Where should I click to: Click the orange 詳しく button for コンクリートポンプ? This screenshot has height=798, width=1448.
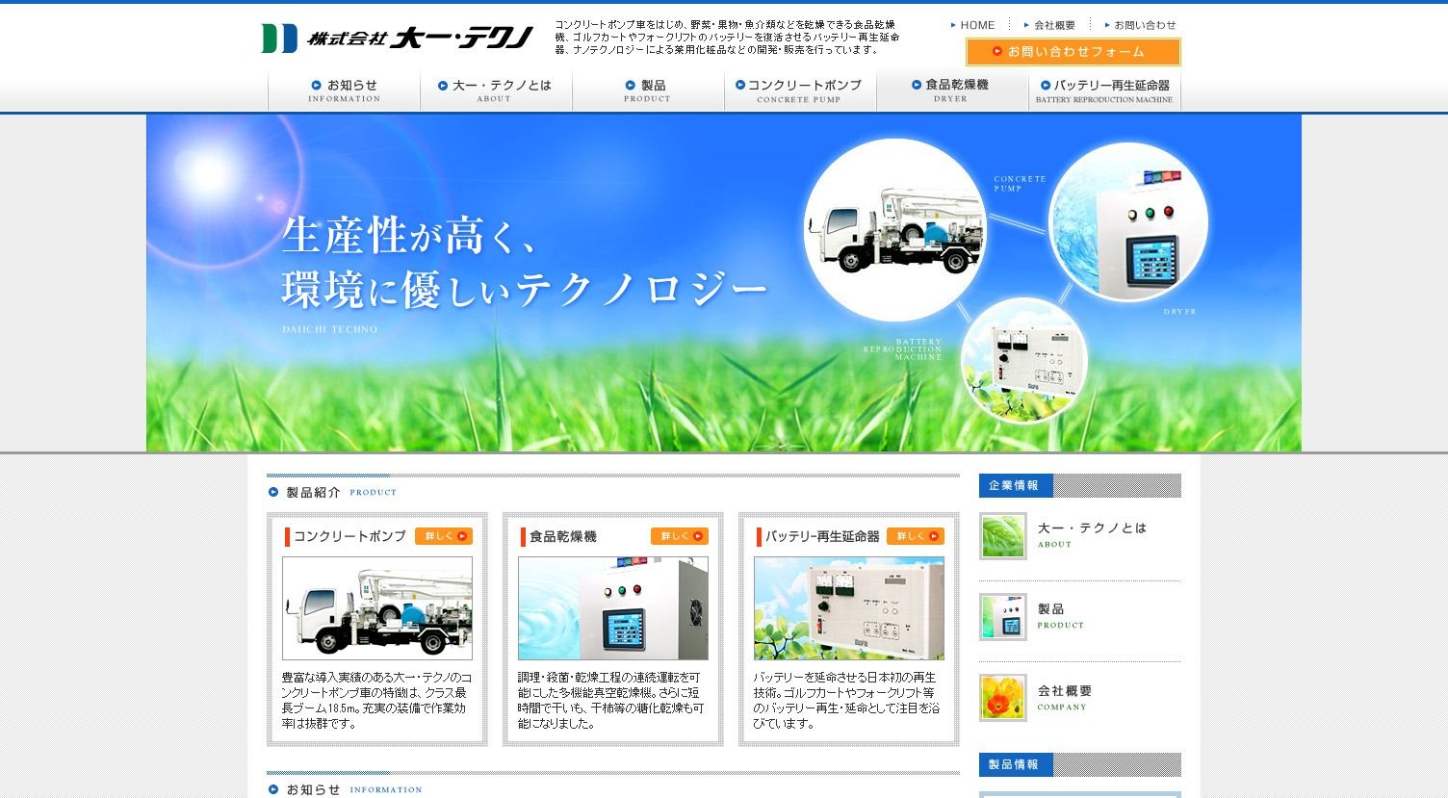tap(443, 536)
